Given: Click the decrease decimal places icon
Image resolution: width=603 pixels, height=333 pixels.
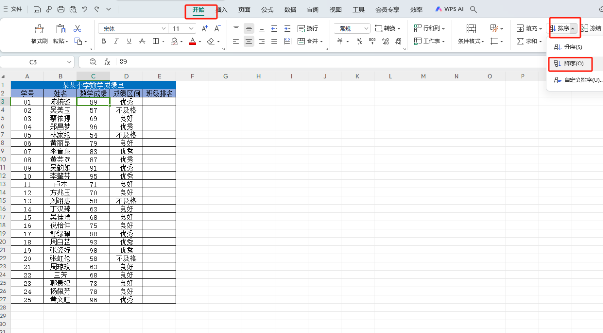Looking at the screenshot, I should [x=399, y=41].
